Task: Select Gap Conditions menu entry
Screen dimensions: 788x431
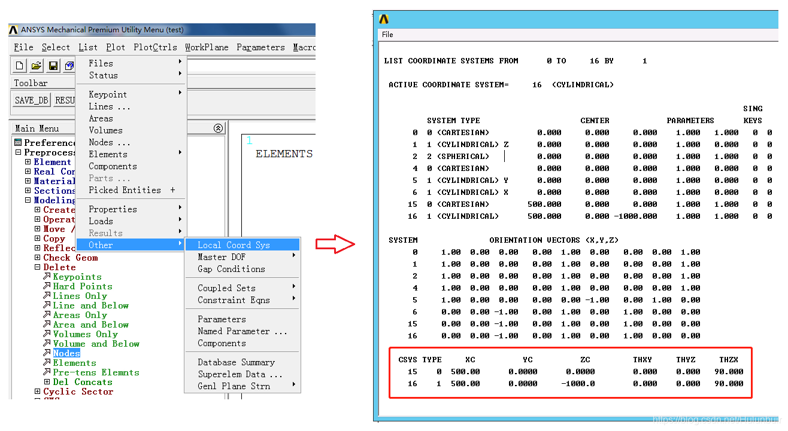Action: pyautogui.click(x=242, y=269)
